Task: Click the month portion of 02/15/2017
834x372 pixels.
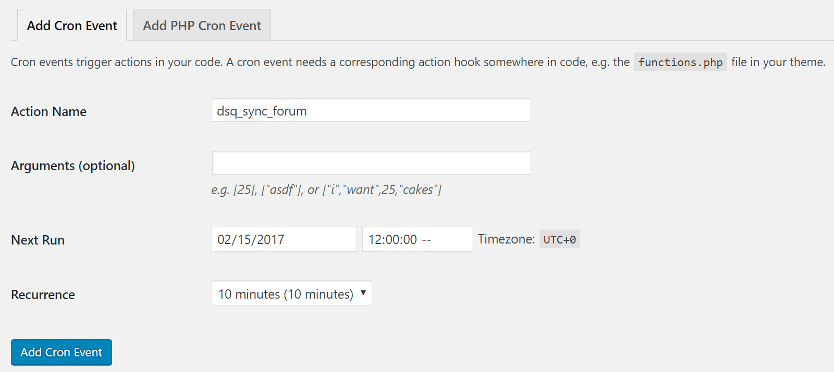Action: (x=224, y=239)
